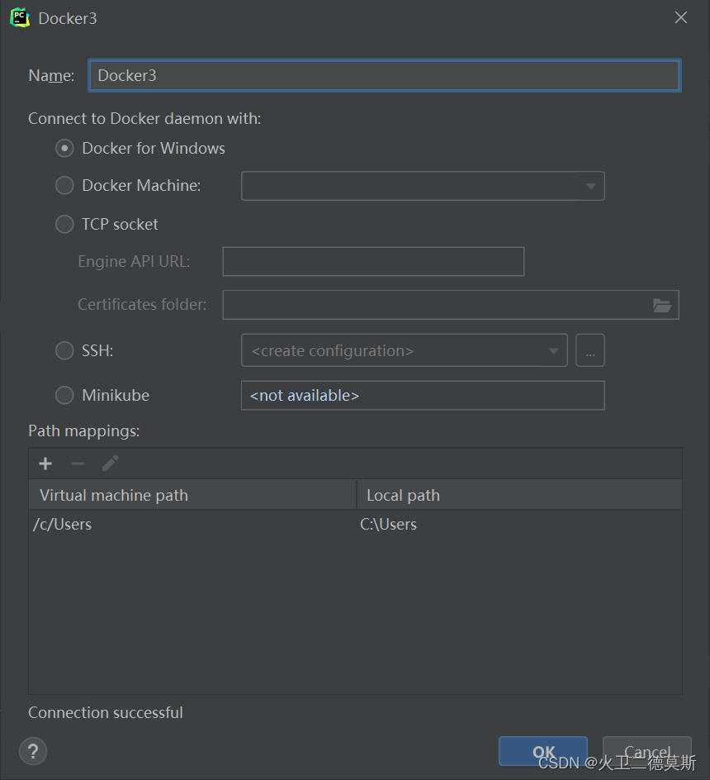Click the Engine API URL field

(373, 261)
